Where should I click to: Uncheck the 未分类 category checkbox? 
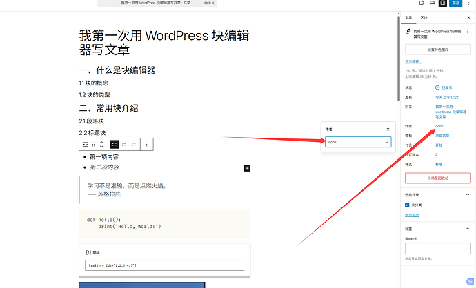[407, 205]
